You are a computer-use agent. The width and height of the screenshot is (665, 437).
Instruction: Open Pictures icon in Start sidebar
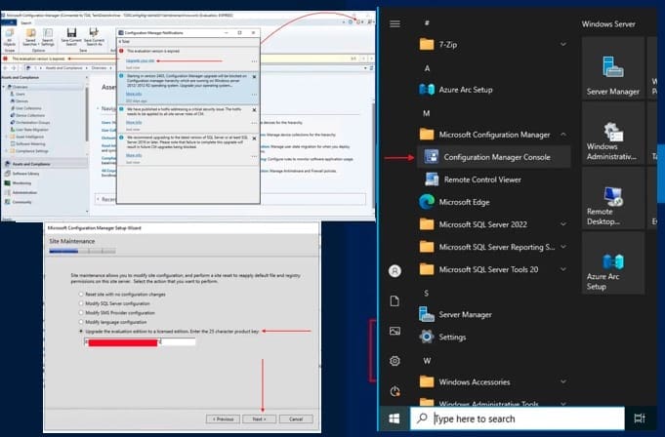pos(395,331)
